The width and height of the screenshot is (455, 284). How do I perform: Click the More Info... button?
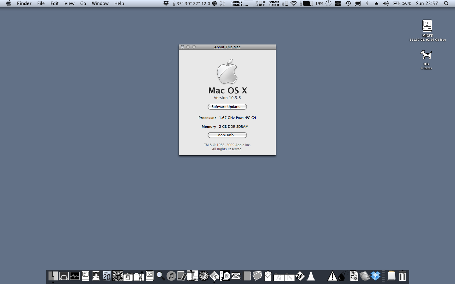point(227,135)
